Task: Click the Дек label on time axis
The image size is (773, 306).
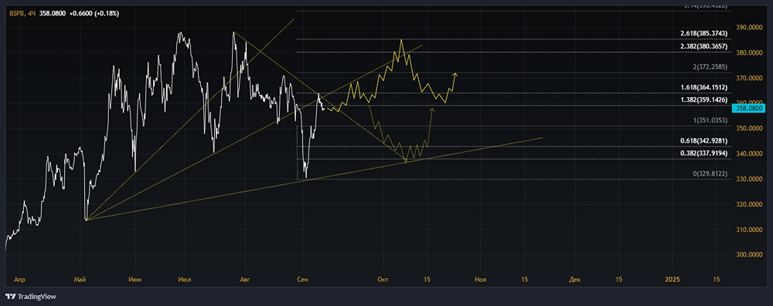Action: 575,280
